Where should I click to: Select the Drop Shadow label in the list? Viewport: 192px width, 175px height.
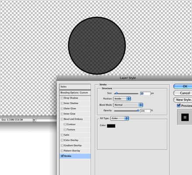[x=71, y=98]
